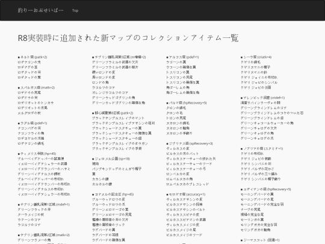The image size is (325, 244).
Task: Select the item ブルーウッドロウの爪
Action: point(108,204)
